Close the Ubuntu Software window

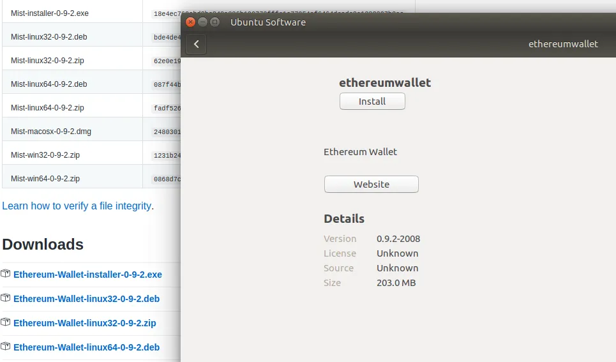click(x=190, y=22)
